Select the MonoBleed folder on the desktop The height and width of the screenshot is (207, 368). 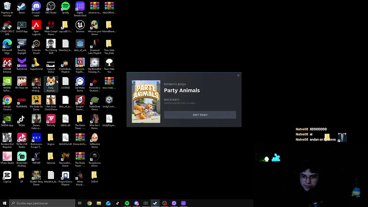tap(109, 27)
